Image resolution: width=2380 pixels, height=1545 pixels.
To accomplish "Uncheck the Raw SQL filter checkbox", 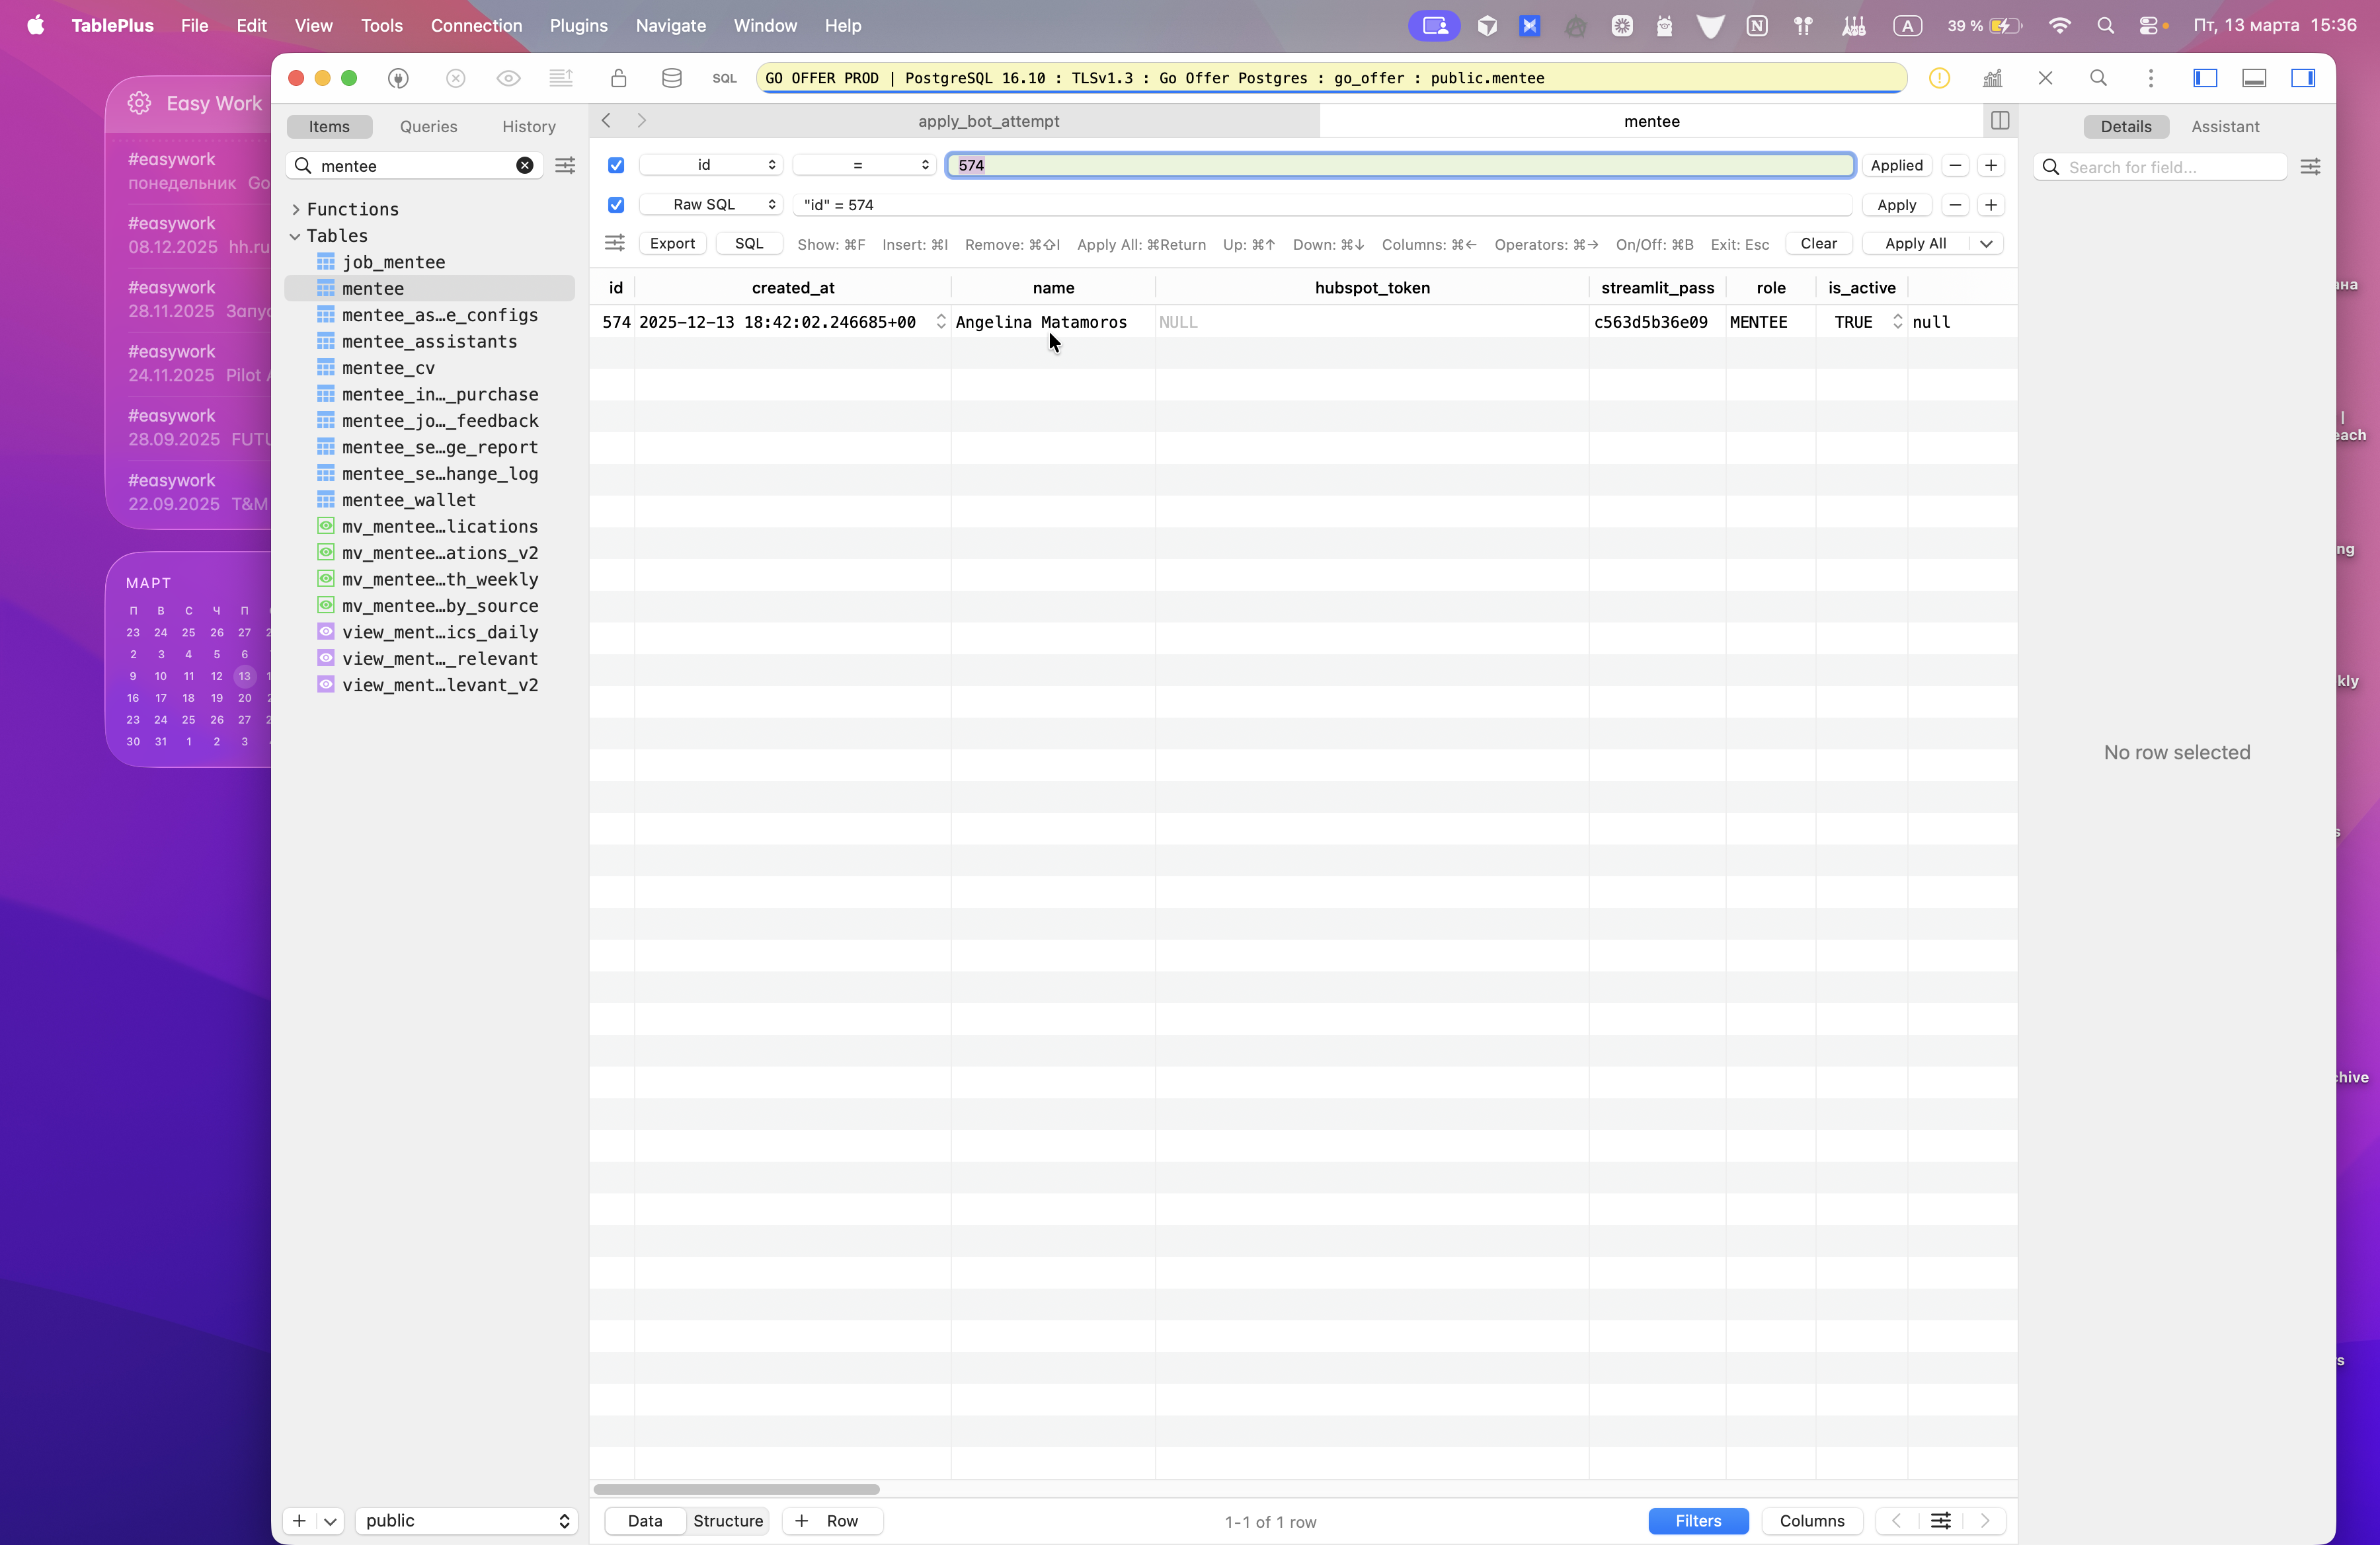I will click(616, 205).
